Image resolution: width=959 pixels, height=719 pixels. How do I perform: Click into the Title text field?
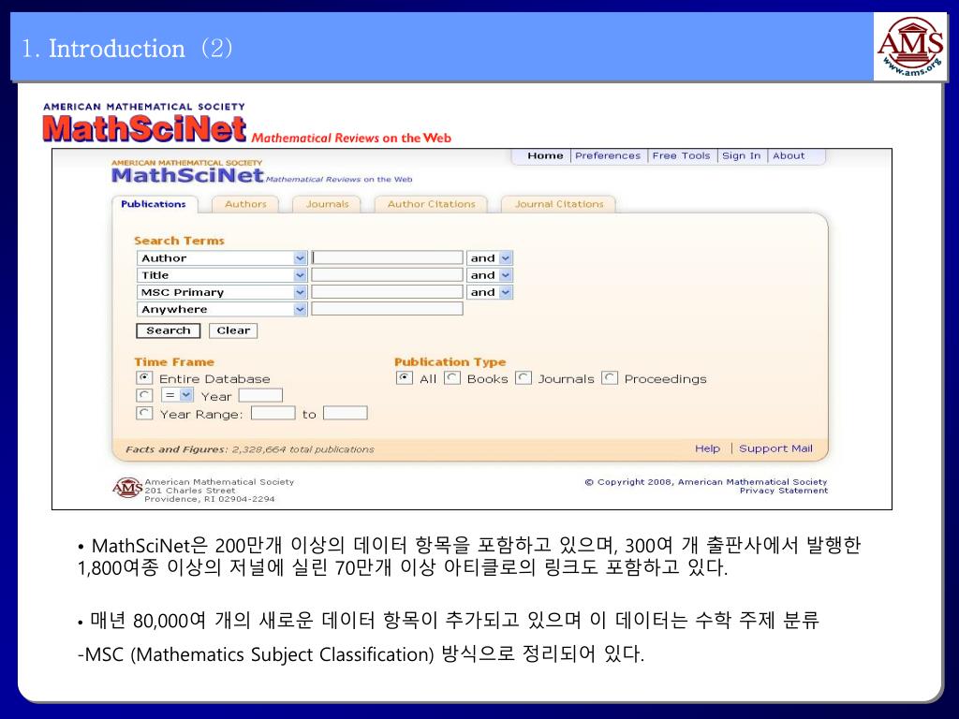pos(387,275)
